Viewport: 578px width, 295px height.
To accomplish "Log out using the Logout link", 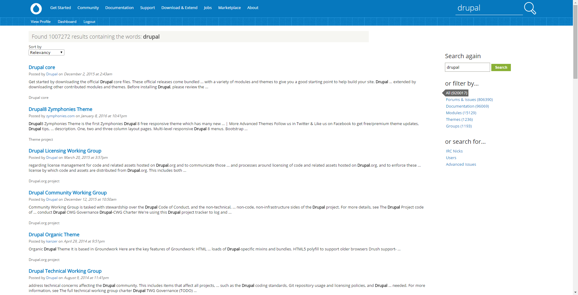I will point(89,21).
